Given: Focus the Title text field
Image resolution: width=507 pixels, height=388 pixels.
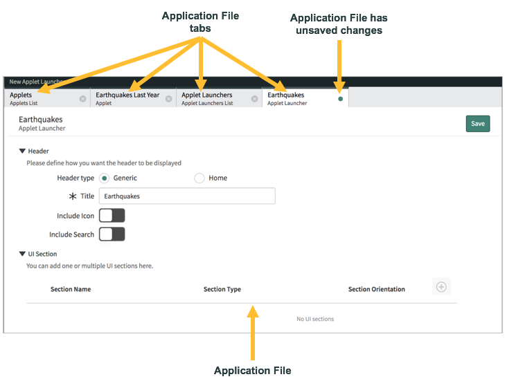Looking at the screenshot, I should click(x=187, y=196).
